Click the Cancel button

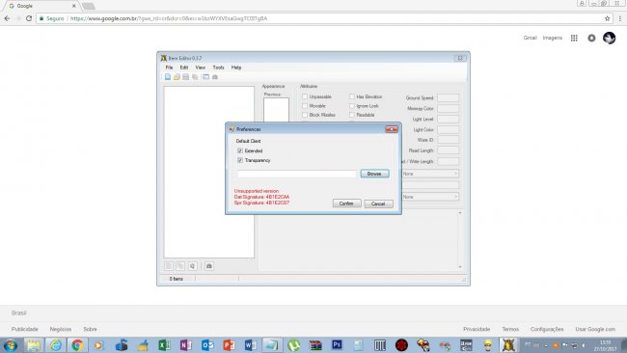378,204
